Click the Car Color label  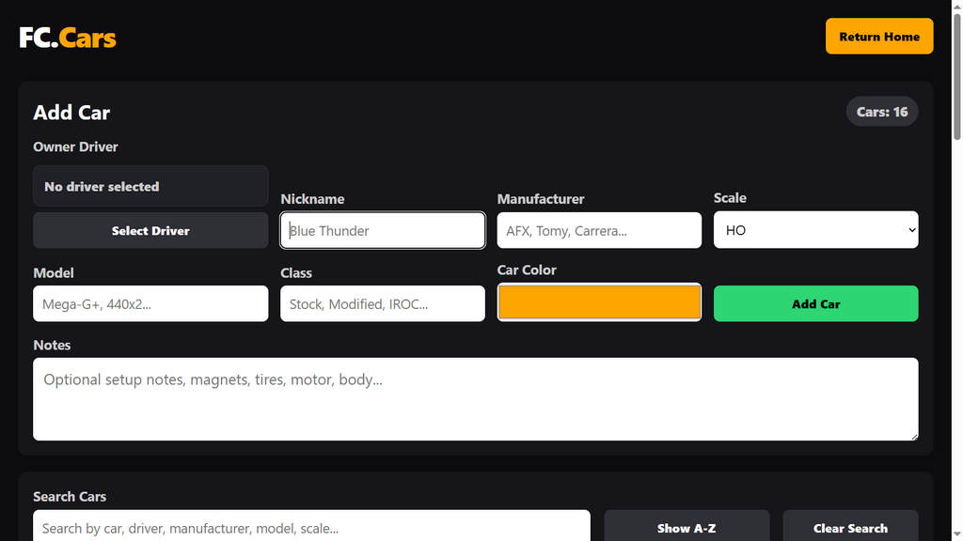click(x=527, y=270)
